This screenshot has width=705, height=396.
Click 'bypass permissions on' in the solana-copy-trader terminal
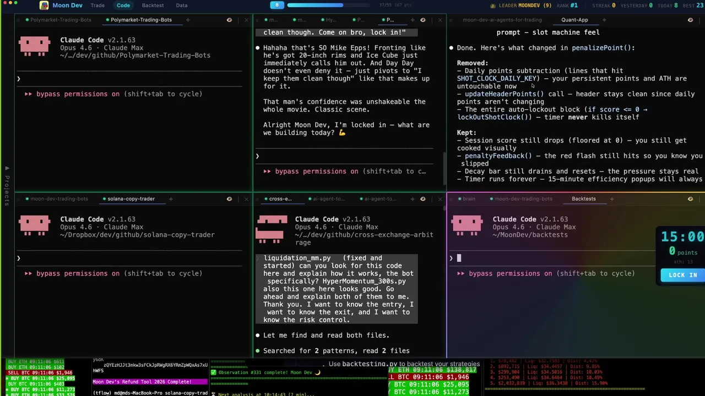click(x=78, y=273)
